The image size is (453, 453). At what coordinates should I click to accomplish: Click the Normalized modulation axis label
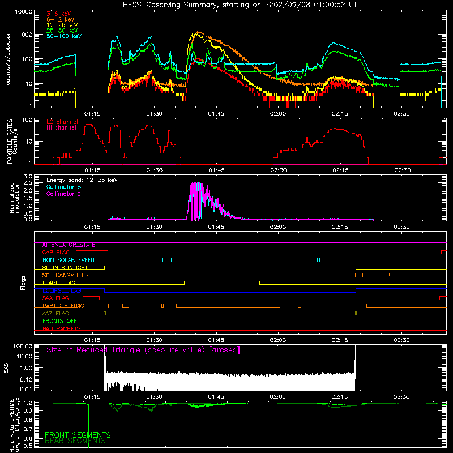coord(15,198)
